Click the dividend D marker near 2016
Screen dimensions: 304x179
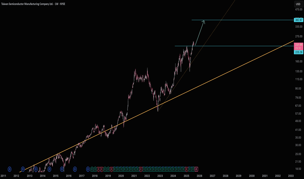pyautogui.click(x=75, y=169)
